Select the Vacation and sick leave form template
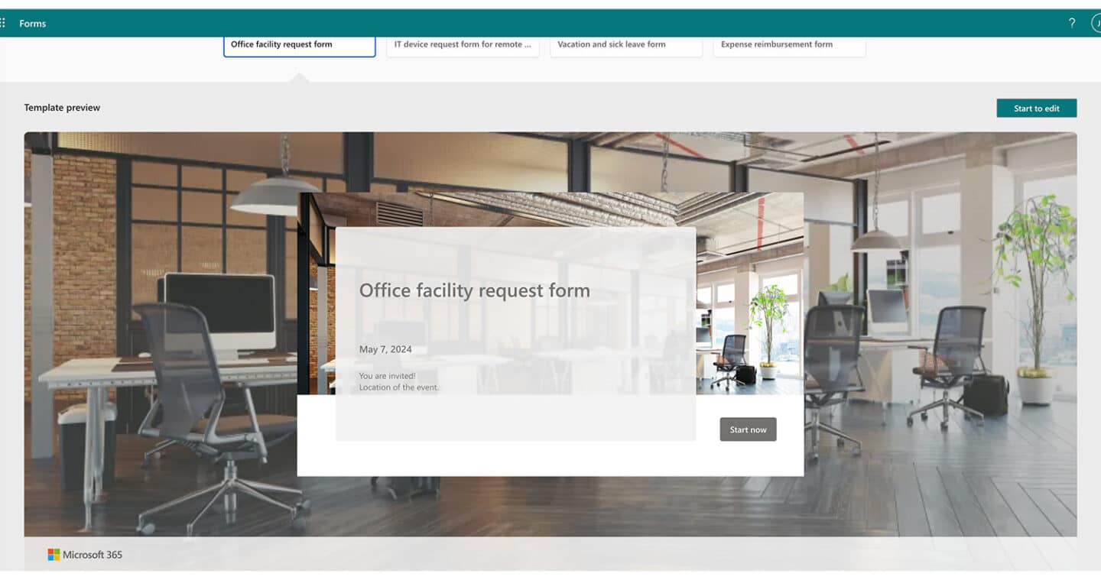The image size is (1101, 580). pyautogui.click(x=625, y=44)
